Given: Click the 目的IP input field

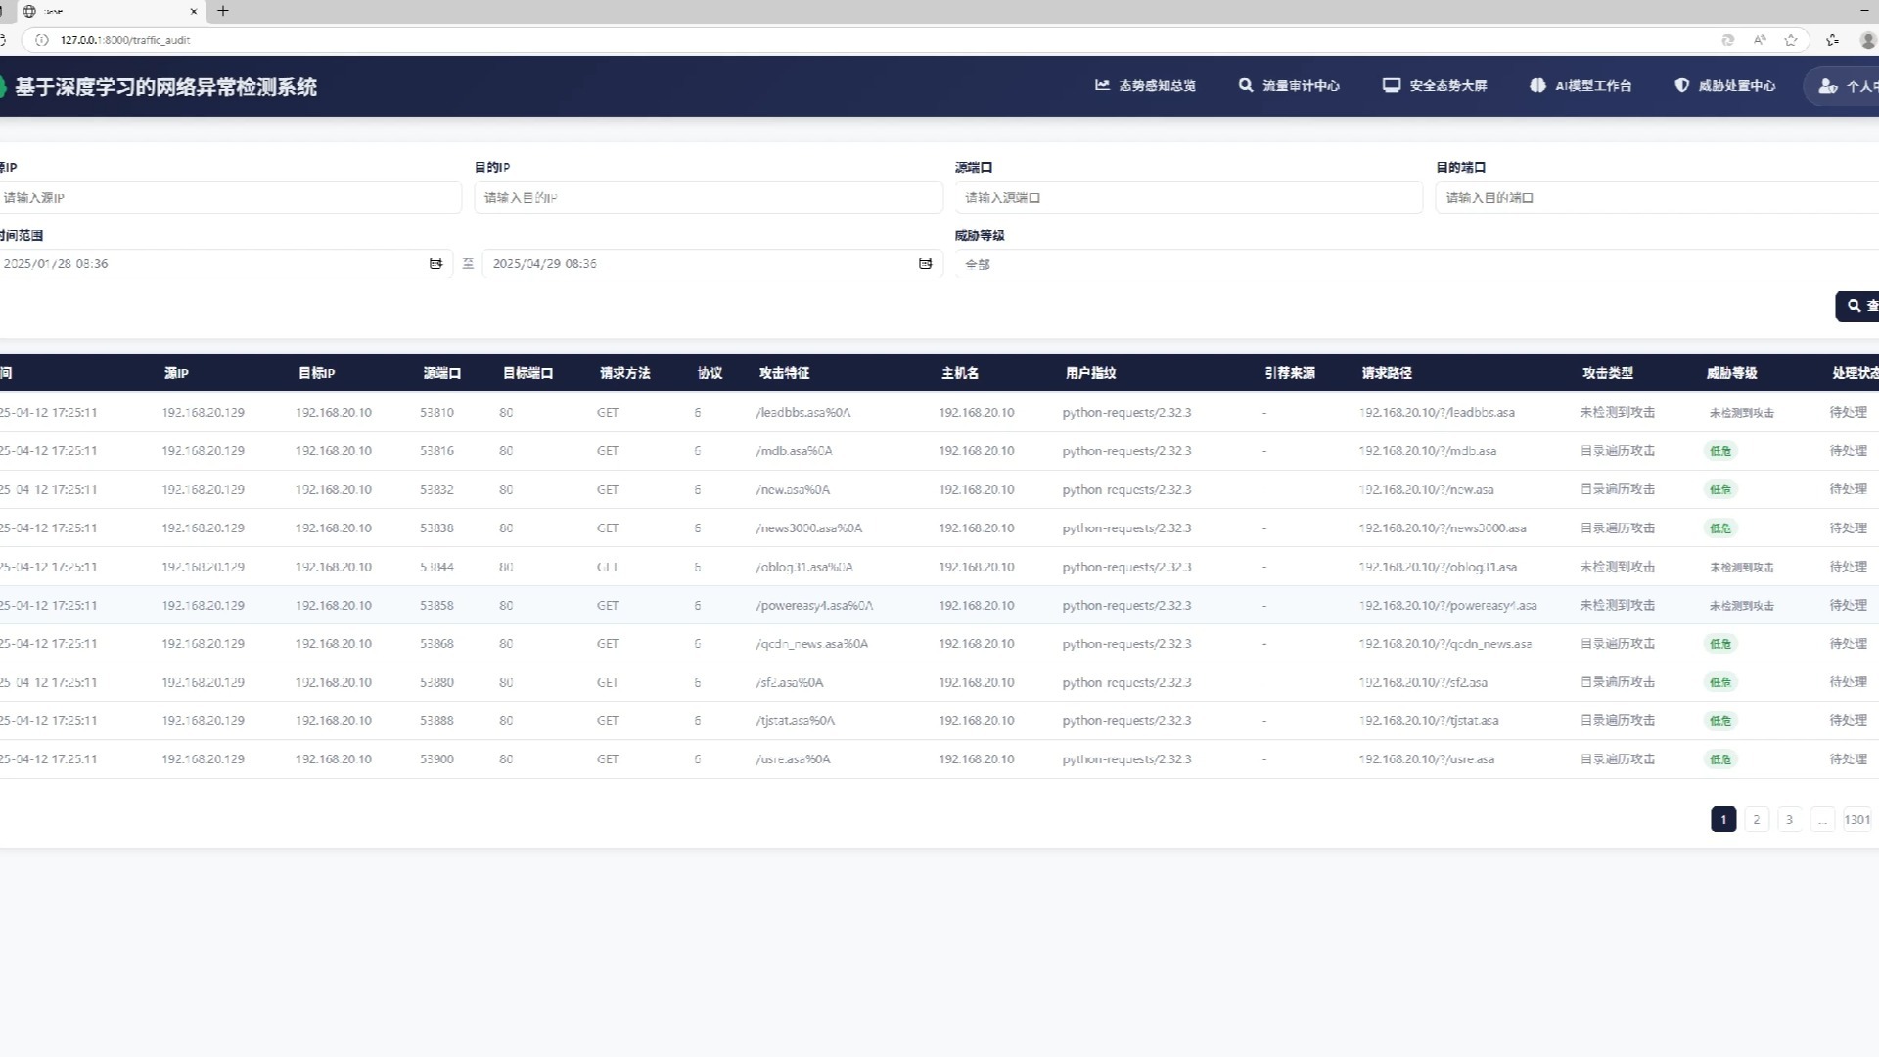Looking at the screenshot, I should click(x=708, y=198).
